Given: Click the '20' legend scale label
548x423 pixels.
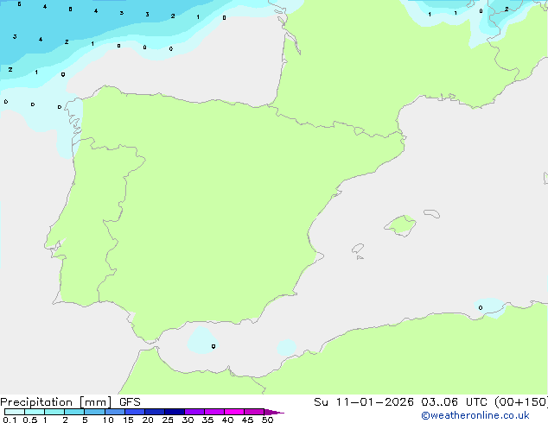Looking at the screenshot, I should pyautogui.click(x=148, y=420).
